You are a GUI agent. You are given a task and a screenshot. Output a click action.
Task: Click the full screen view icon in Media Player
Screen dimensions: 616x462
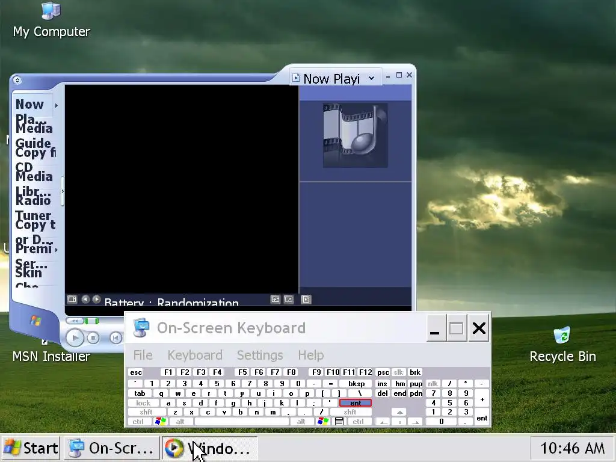[289, 300]
